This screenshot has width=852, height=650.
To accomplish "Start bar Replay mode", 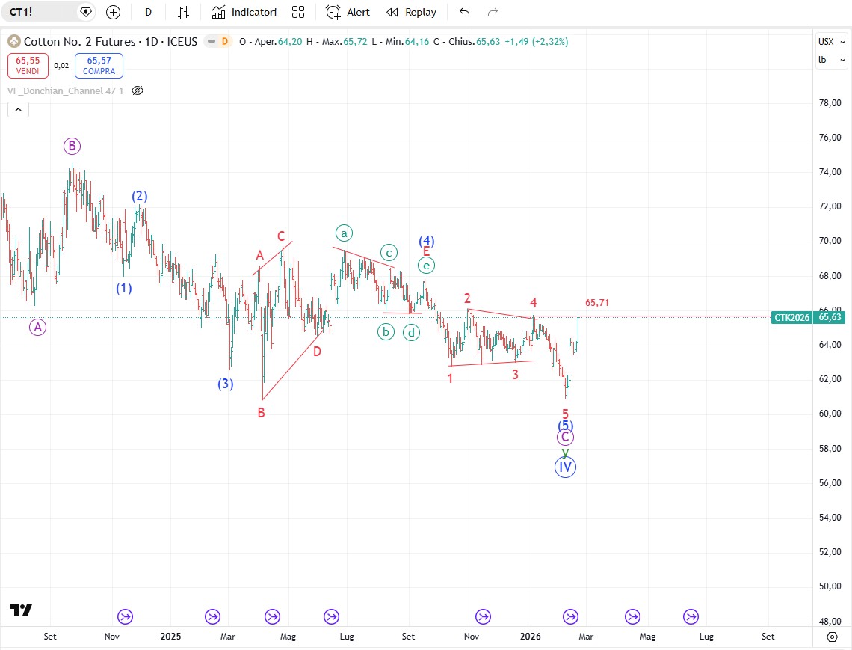I will click(x=412, y=12).
